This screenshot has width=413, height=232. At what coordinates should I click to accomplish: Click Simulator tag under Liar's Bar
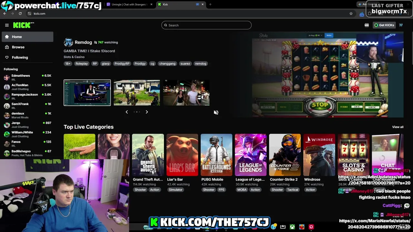point(176,190)
